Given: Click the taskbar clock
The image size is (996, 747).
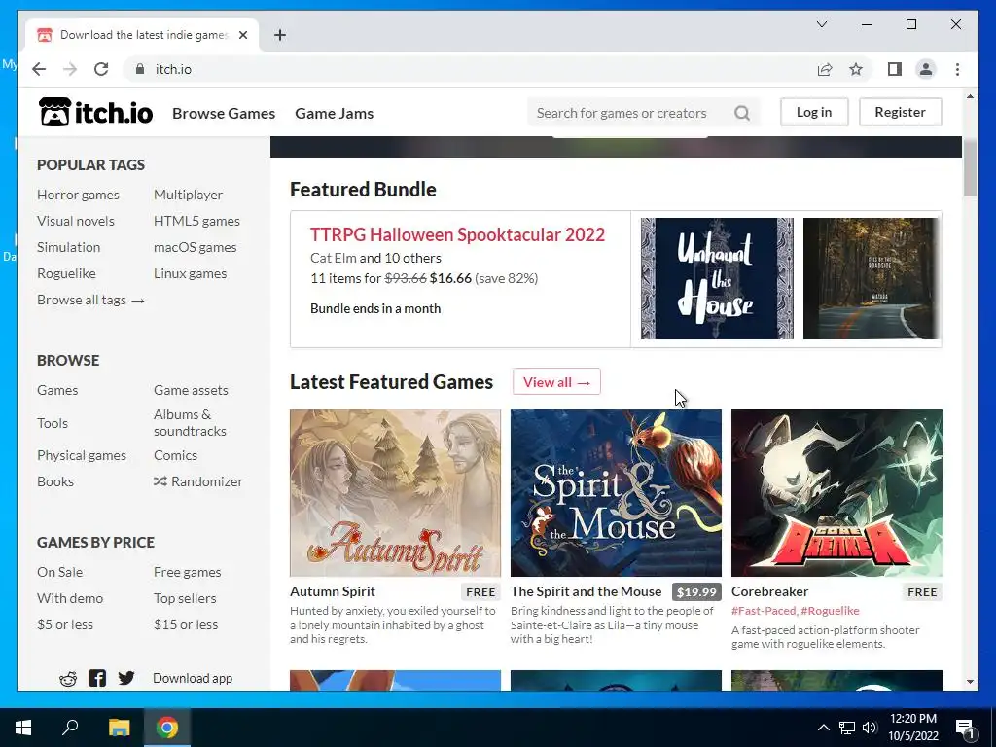Looking at the screenshot, I should pos(912,728).
